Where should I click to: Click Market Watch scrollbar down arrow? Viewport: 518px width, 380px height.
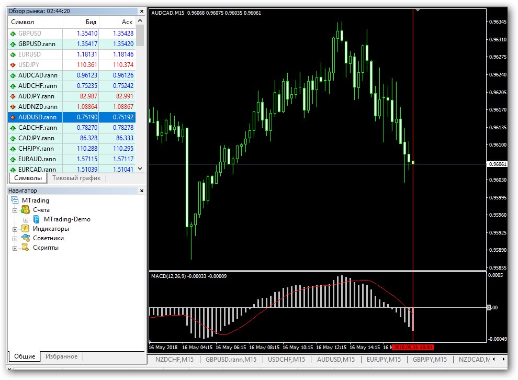pyautogui.click(x=140, y=169)
